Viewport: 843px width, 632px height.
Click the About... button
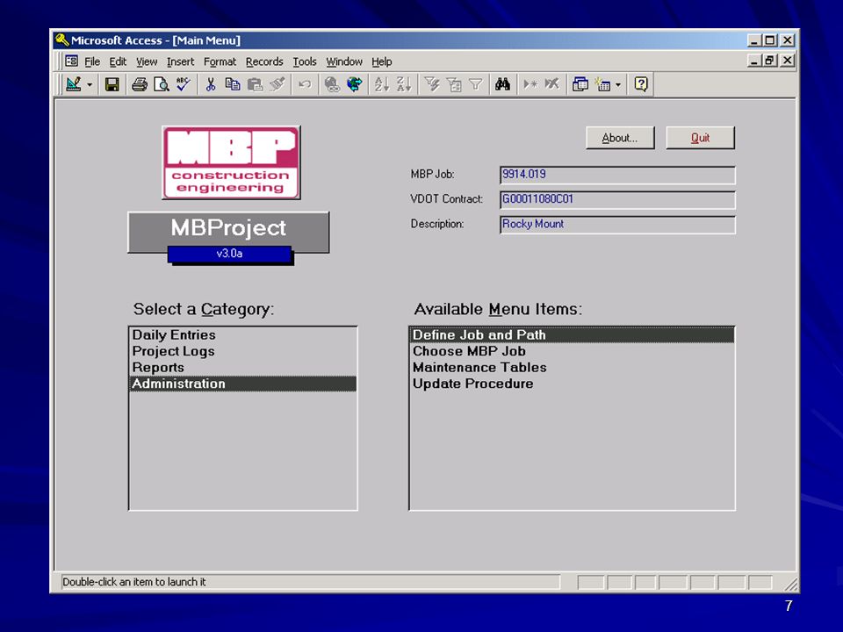coord(620,138)
